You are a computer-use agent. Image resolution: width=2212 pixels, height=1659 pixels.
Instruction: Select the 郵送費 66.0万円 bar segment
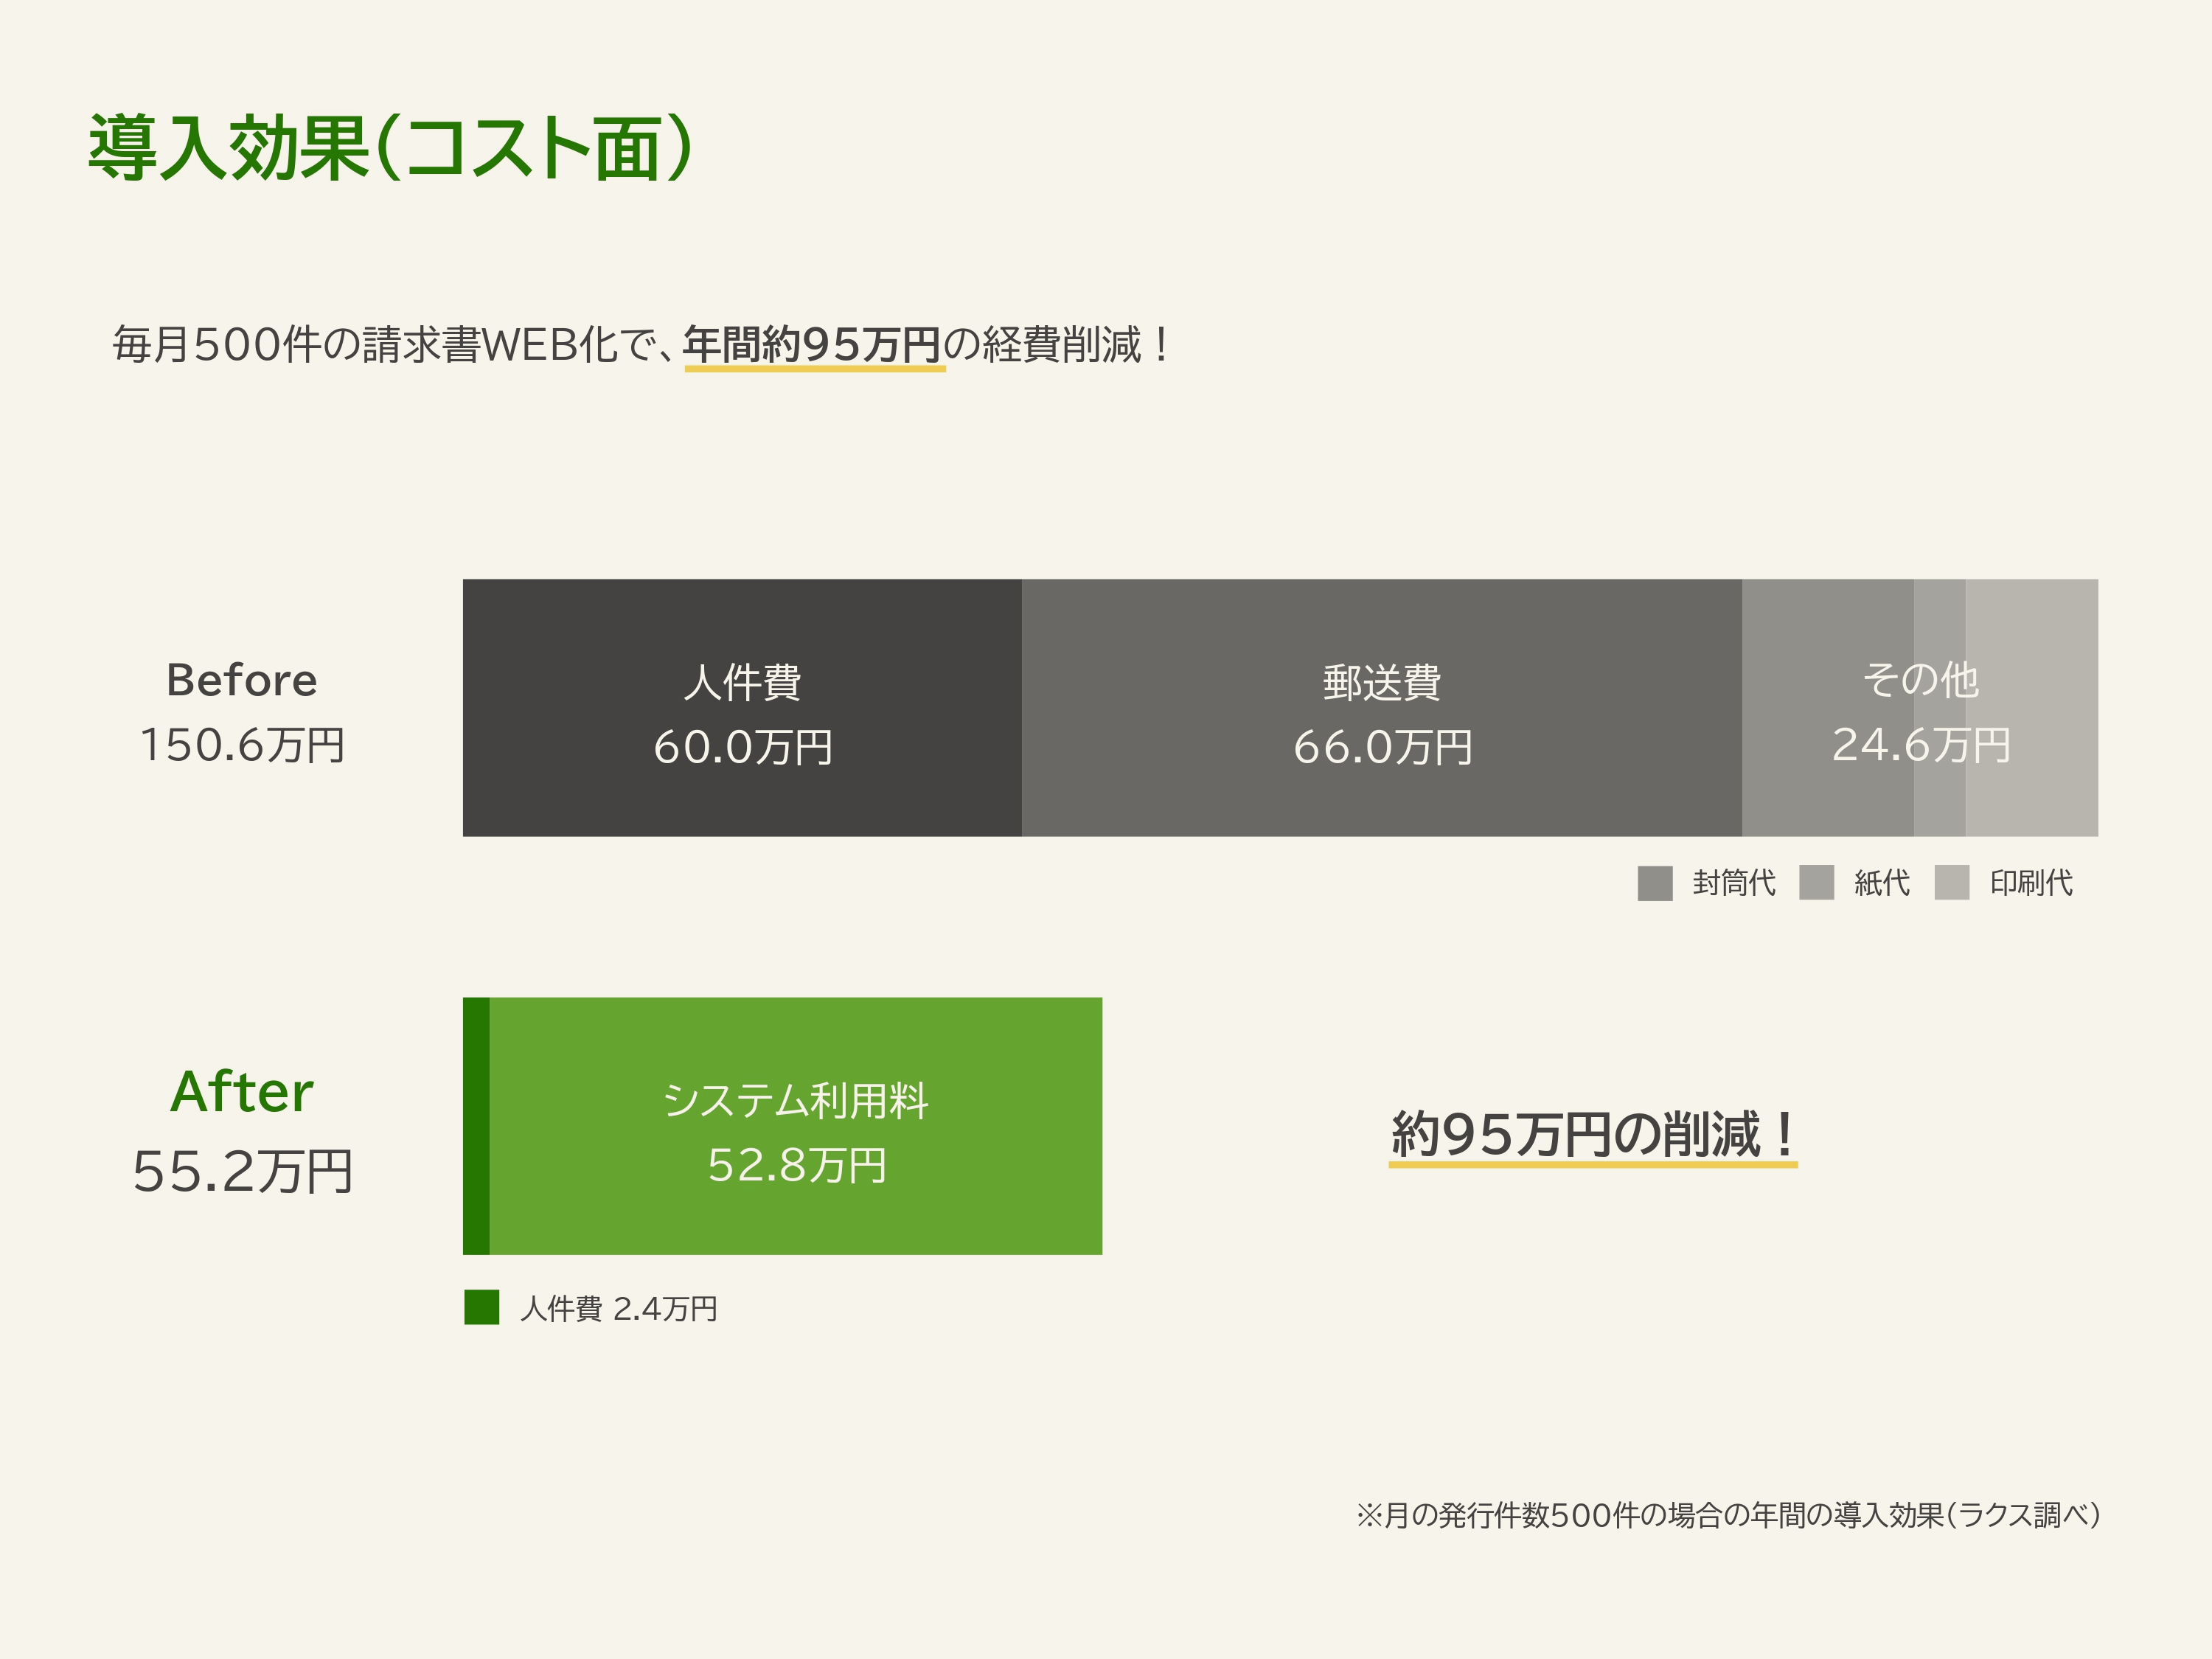point(1381,708)
